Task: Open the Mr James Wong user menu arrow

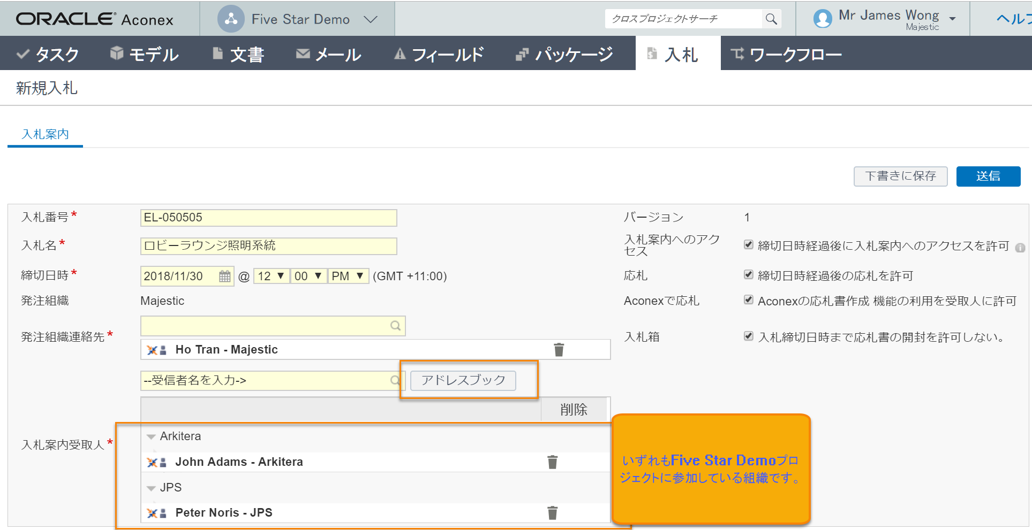Action: click(952, 19)
